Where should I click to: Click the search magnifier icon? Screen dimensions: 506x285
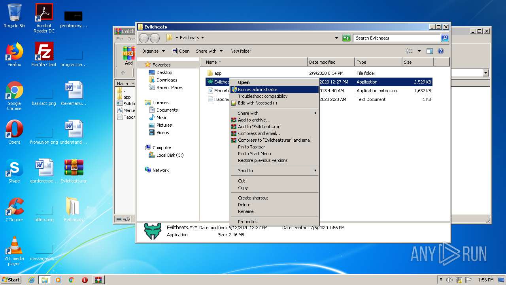[445, 38]
